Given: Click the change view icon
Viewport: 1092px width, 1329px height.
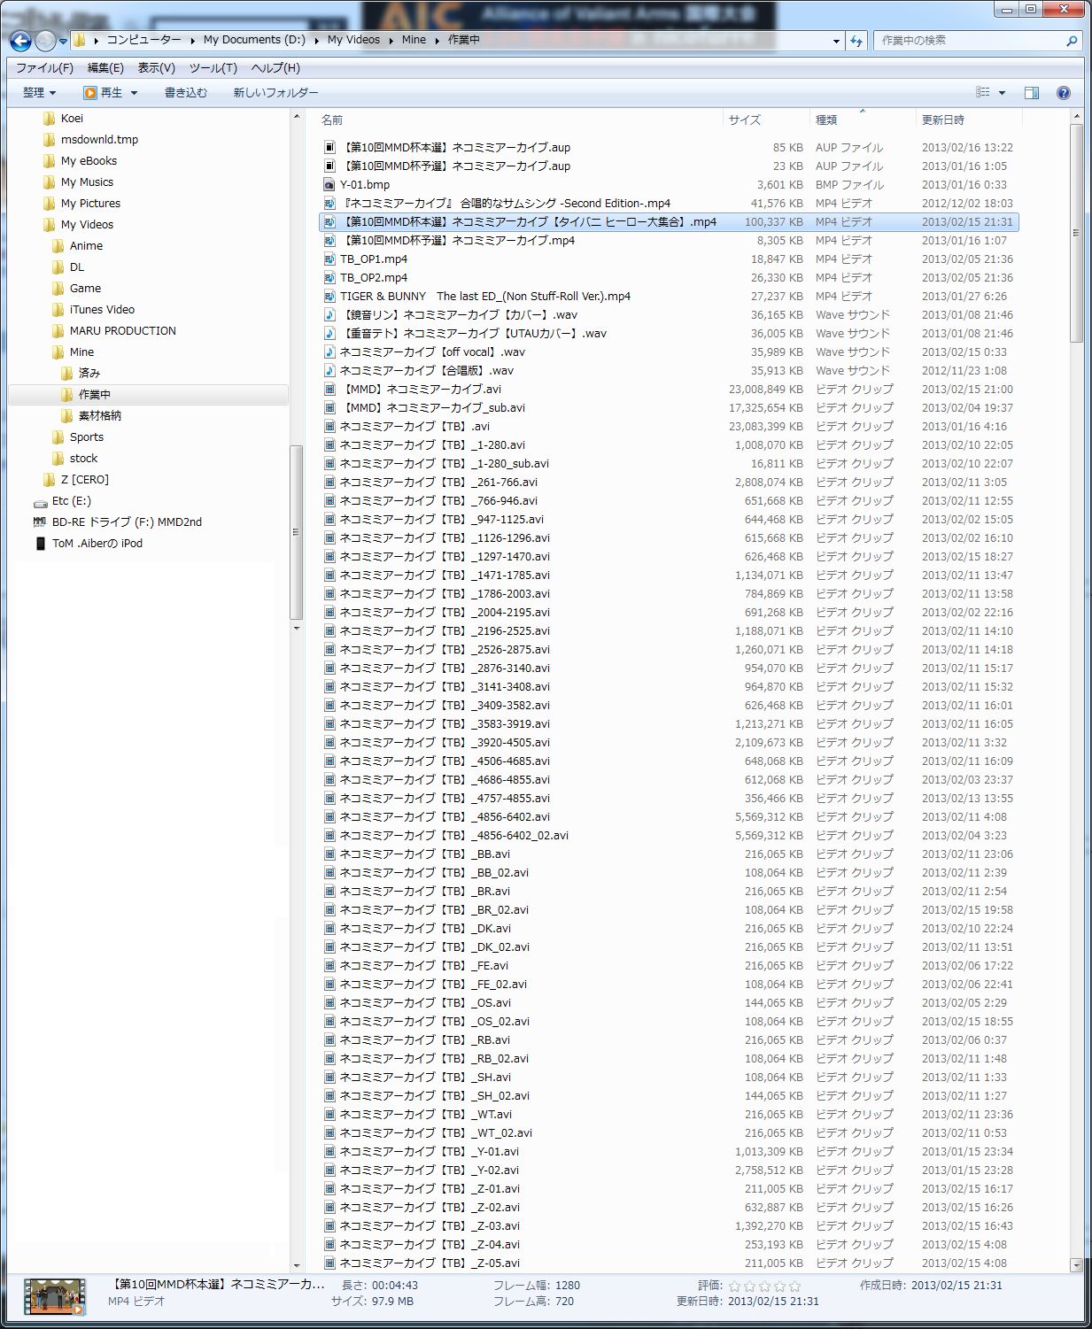Looking at the screenshot, I should point(983,93).
